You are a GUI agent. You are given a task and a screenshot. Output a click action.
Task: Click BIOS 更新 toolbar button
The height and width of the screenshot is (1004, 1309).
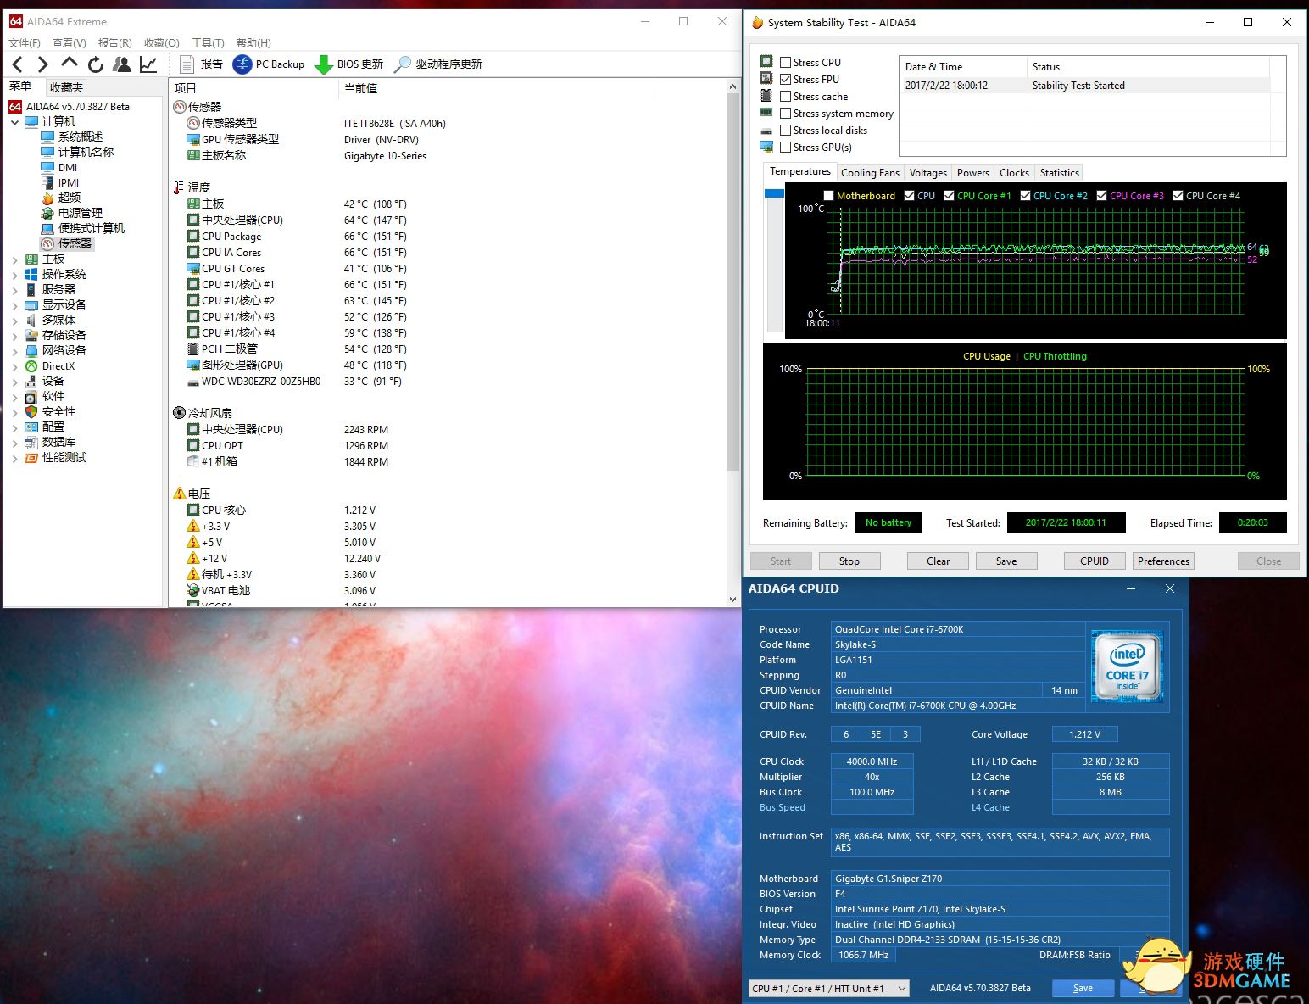tap(348, 64)
